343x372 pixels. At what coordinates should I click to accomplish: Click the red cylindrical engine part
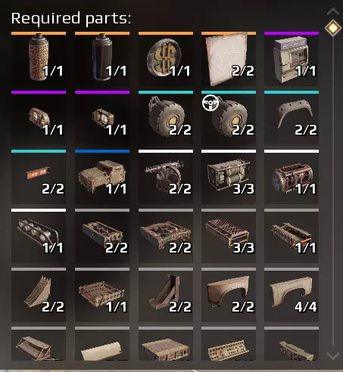click(x=292, y=177)
